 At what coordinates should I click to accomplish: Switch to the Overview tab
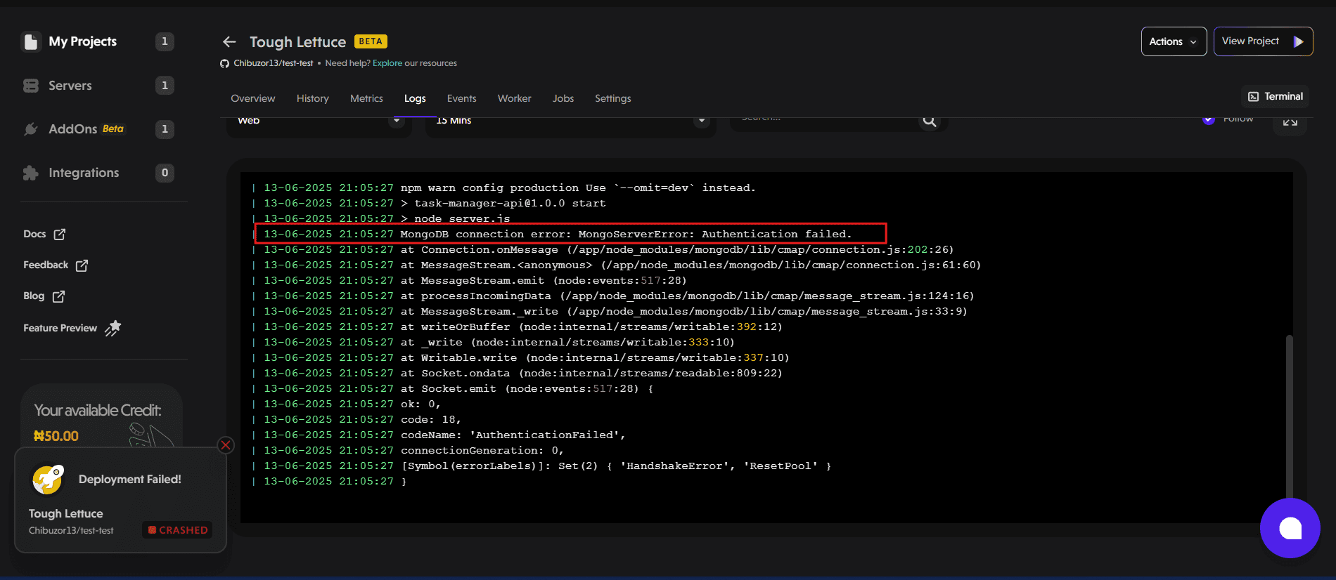252,98
